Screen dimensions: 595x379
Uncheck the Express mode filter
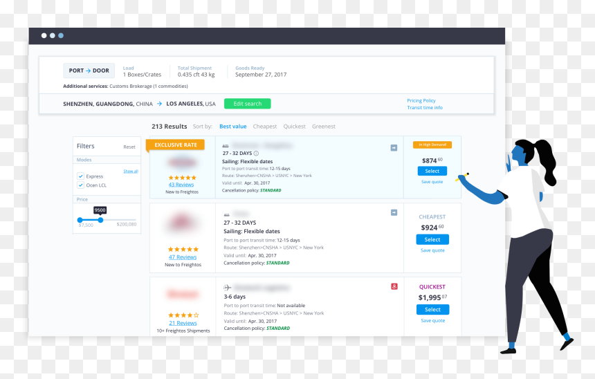[x=80, y=176]
